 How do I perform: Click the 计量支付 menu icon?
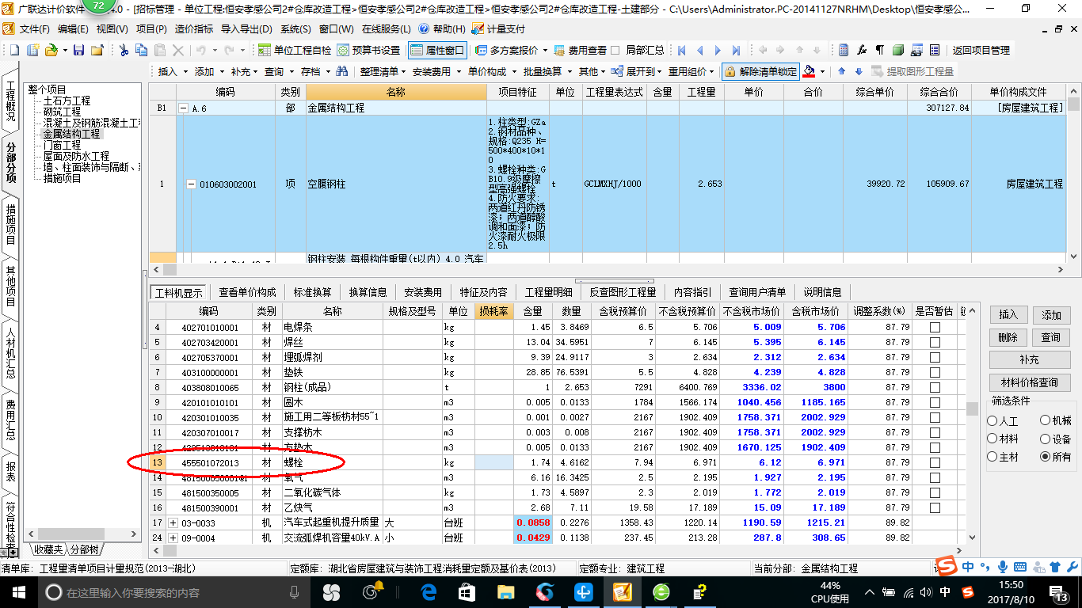pos(478,28)
